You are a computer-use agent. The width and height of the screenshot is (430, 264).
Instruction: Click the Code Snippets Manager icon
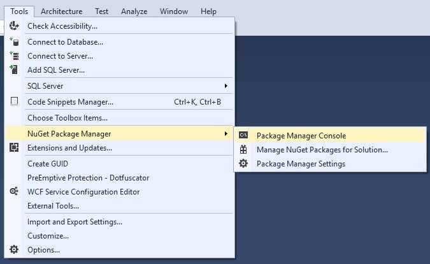14,101
